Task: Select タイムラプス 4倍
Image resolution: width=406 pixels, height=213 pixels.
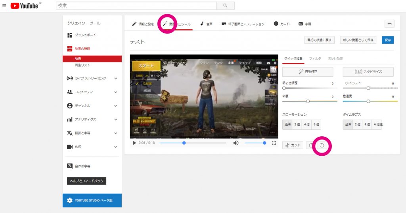Action: (367, 124)
